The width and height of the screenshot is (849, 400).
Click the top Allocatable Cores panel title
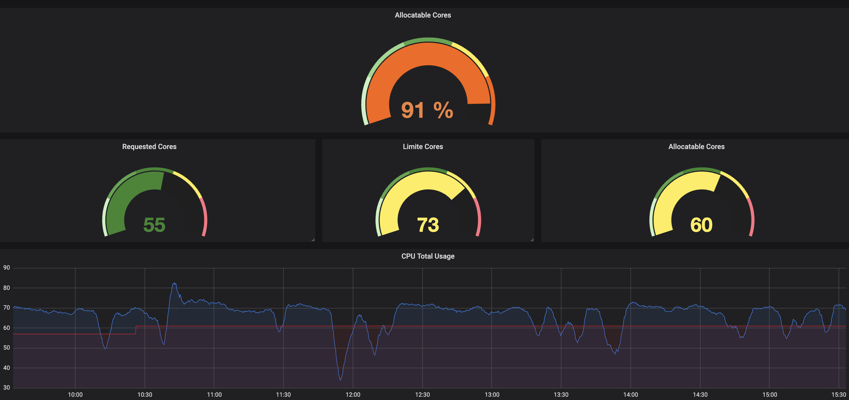(x=423, y=15)
